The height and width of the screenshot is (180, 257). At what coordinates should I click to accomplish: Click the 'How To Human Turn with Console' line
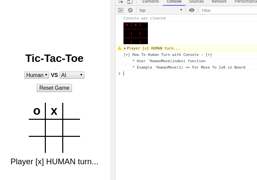168,55
